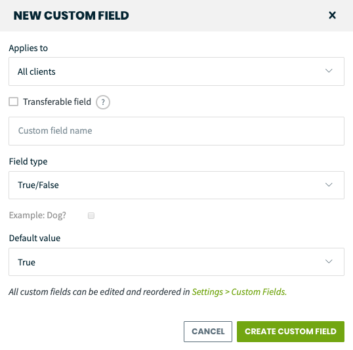The width and height of the screenshot is (353, 350).
Task: Follow the Settings > Custom Fields link
Action: 239,292
